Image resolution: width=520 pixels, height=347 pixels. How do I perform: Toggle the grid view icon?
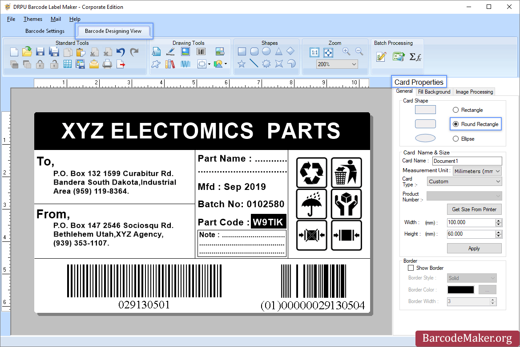pos(67,64)
